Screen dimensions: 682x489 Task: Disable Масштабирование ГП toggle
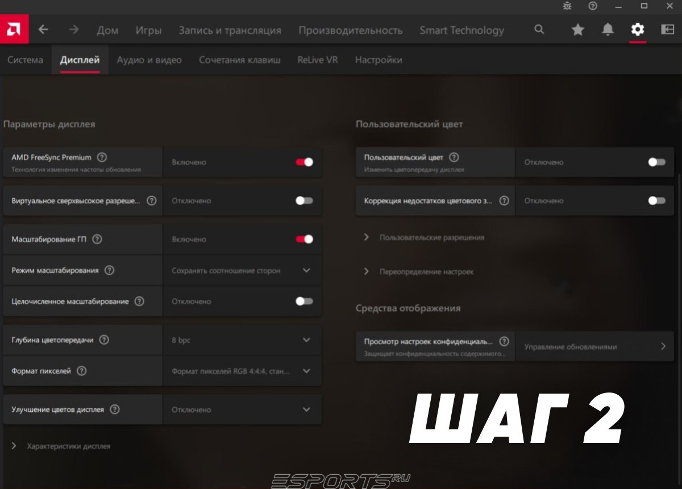point(304,239)
